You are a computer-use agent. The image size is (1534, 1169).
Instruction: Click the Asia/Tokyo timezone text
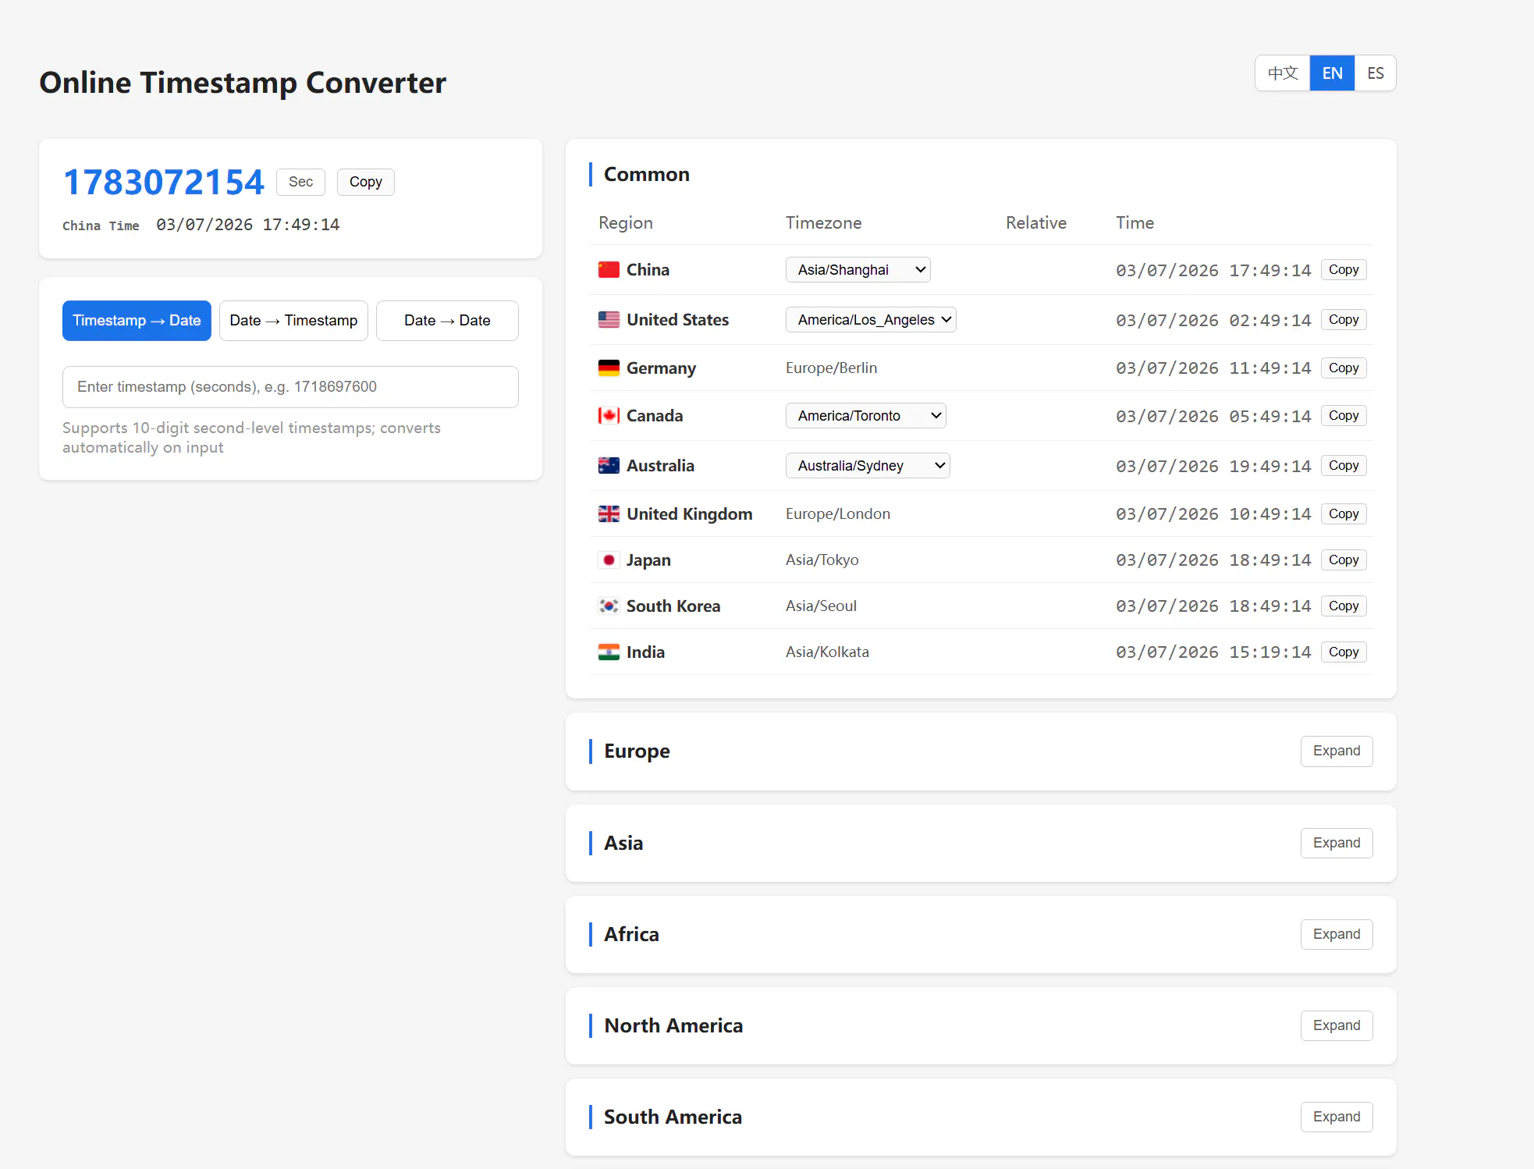pos(822,560)
